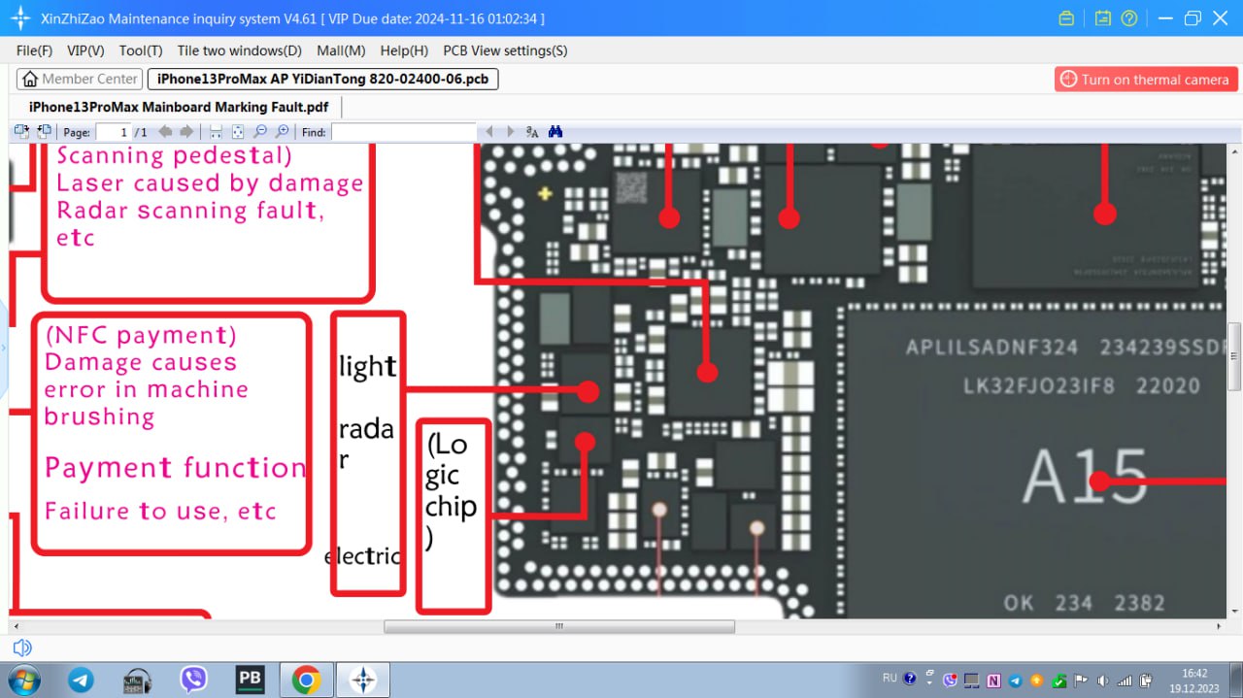This screenshot has width=1243, height=698.
Task: Click the speaker icon below the document
Action: pos(22,648)
